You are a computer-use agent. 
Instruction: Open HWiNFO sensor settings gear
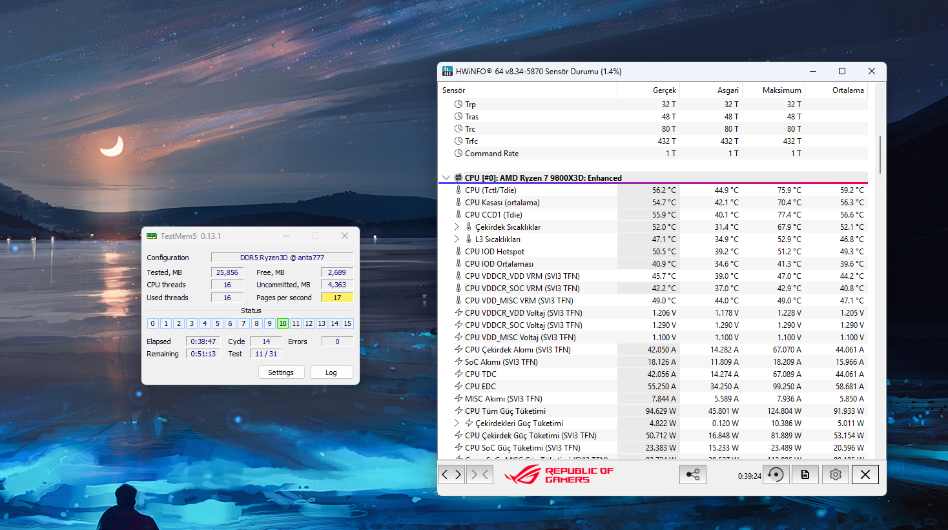[835, 474]
